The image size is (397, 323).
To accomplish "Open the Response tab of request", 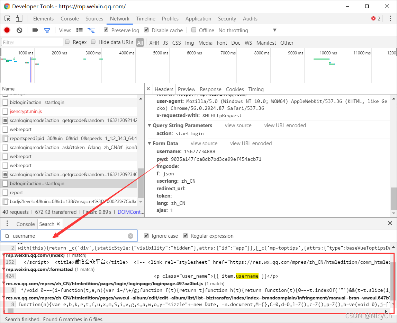I will click(x=210, y=89).
